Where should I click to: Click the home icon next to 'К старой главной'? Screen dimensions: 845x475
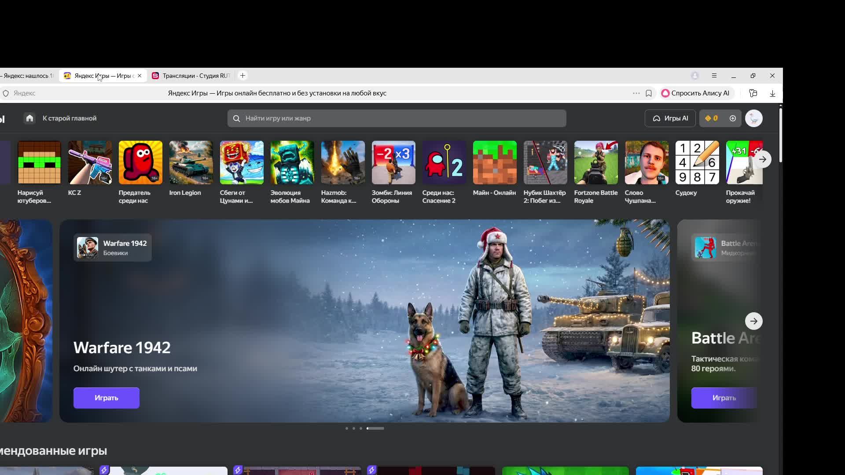pos(29,118)
